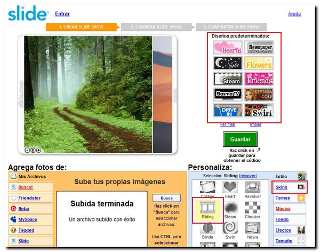Pick the Plasma TV preset design

[228, 94]
